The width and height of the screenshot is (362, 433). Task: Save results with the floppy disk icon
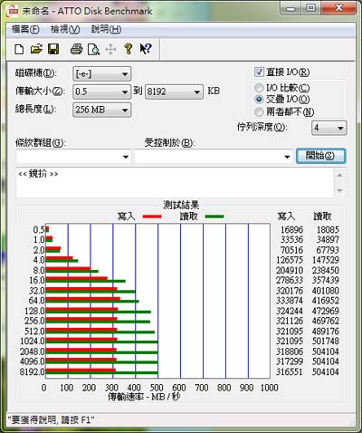pos(53,49)
